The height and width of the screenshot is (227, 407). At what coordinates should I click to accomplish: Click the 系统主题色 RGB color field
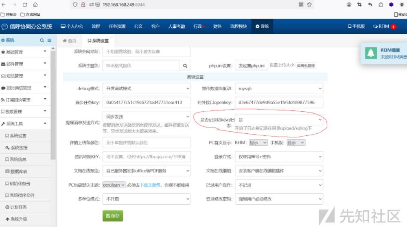[x=141, y=66]
